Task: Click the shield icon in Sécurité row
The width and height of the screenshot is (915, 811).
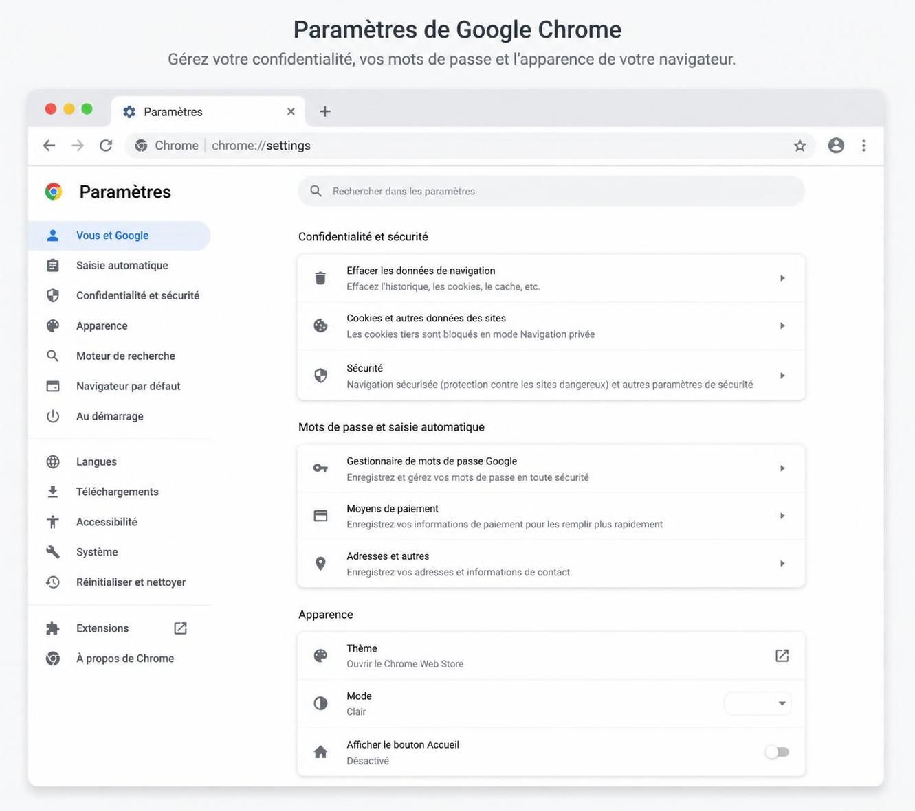Action: [x=320, y=376]
